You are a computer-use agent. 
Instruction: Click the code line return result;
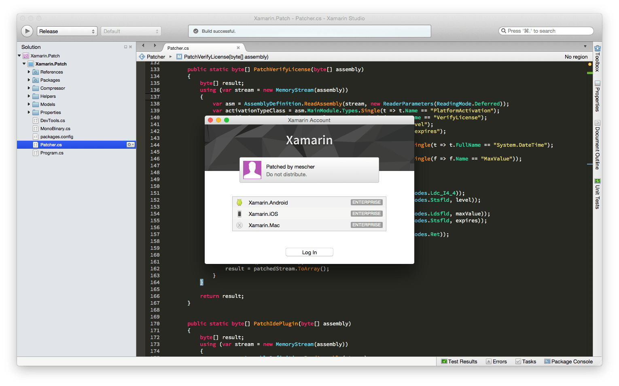pos(222,296)
